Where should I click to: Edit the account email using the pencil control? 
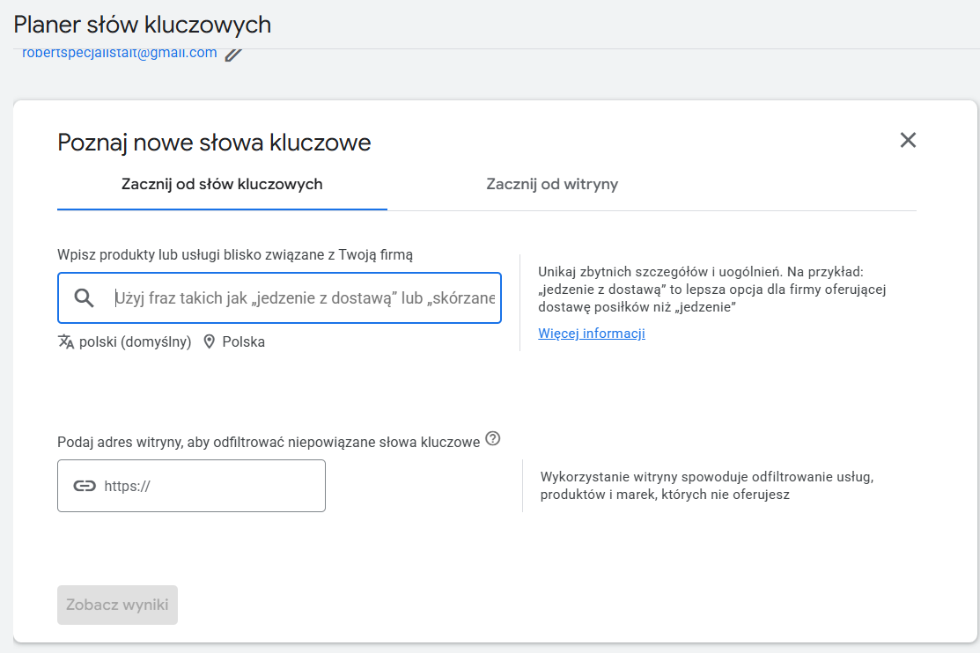(x=232, y=53)
